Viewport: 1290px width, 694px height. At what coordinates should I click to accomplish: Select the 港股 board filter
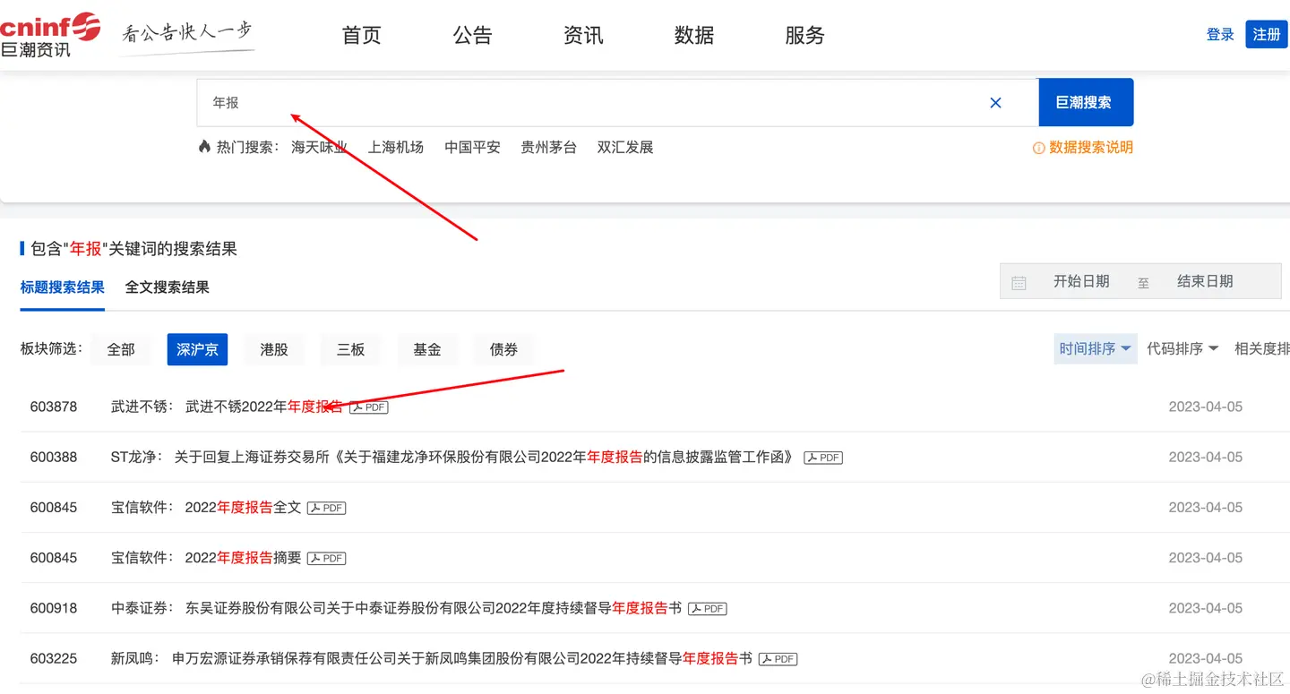274,349
